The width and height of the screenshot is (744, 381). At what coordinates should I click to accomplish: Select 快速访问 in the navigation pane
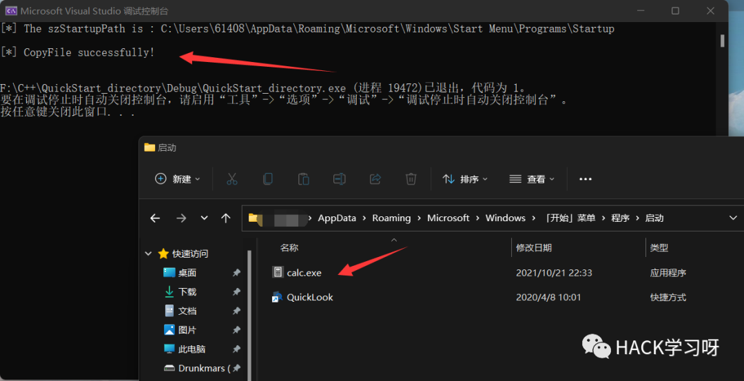click(190, 254)
